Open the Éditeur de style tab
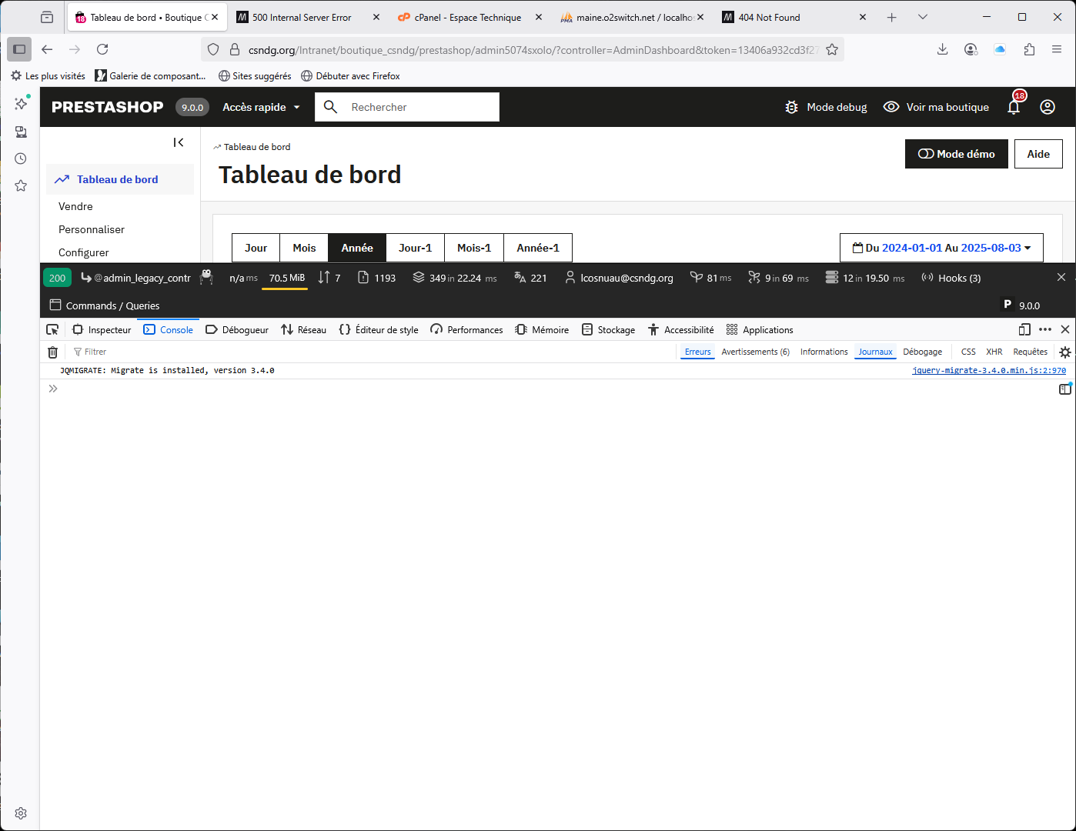 [x=379, y=329]
